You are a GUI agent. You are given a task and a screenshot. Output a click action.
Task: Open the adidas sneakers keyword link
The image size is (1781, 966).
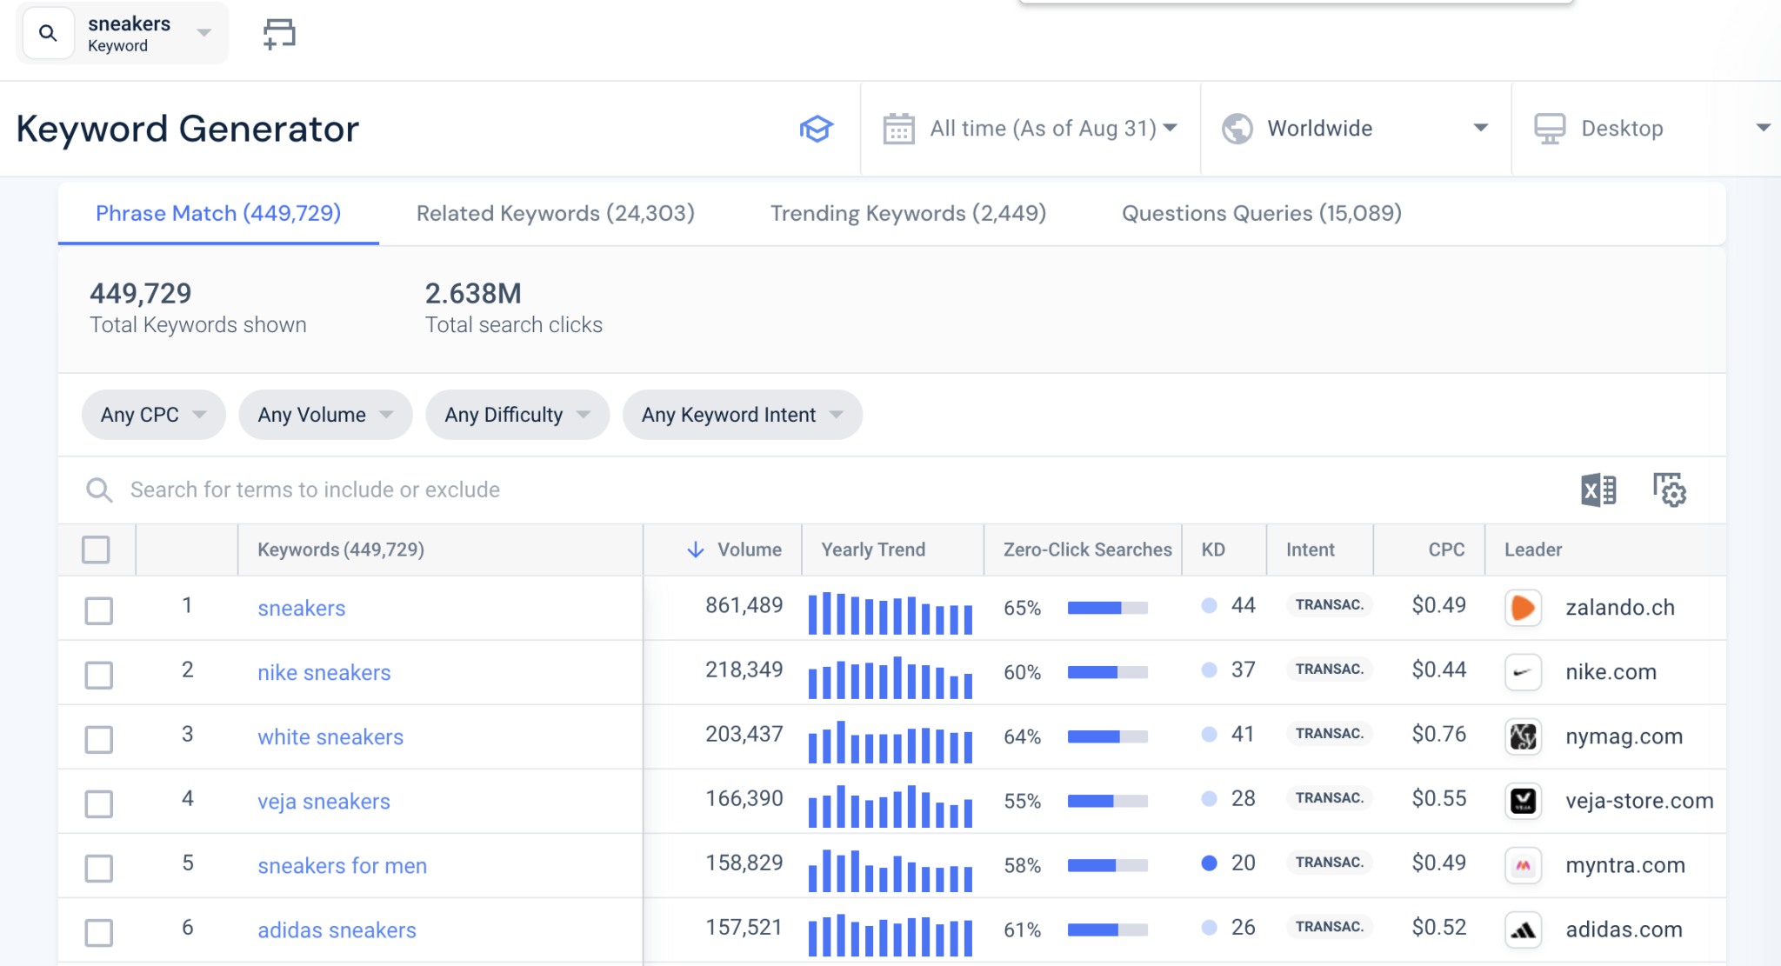[337, 930]
